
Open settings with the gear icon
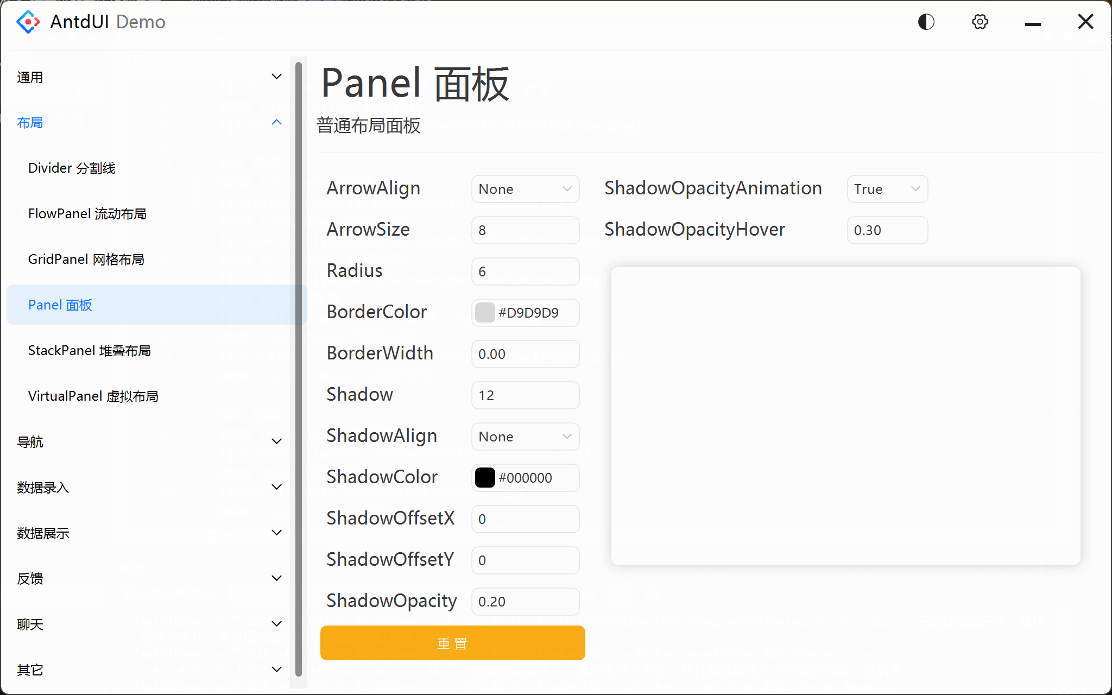point(980,22)
